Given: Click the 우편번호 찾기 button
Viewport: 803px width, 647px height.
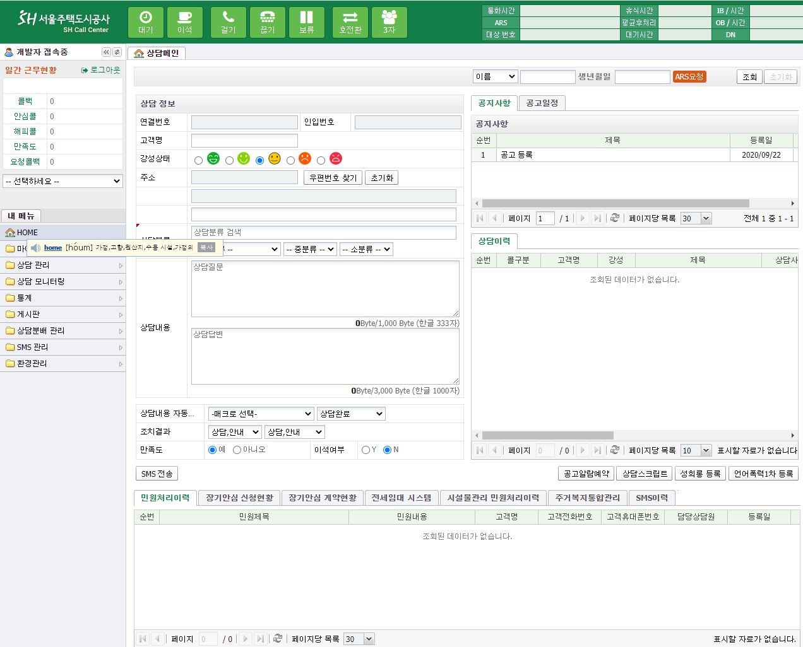Looking at the screenshot, I should tap(333, 178).
